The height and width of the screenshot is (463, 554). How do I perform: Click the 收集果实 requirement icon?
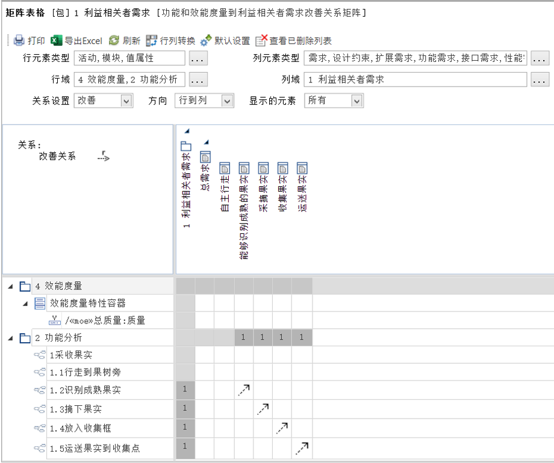point(282,168)
